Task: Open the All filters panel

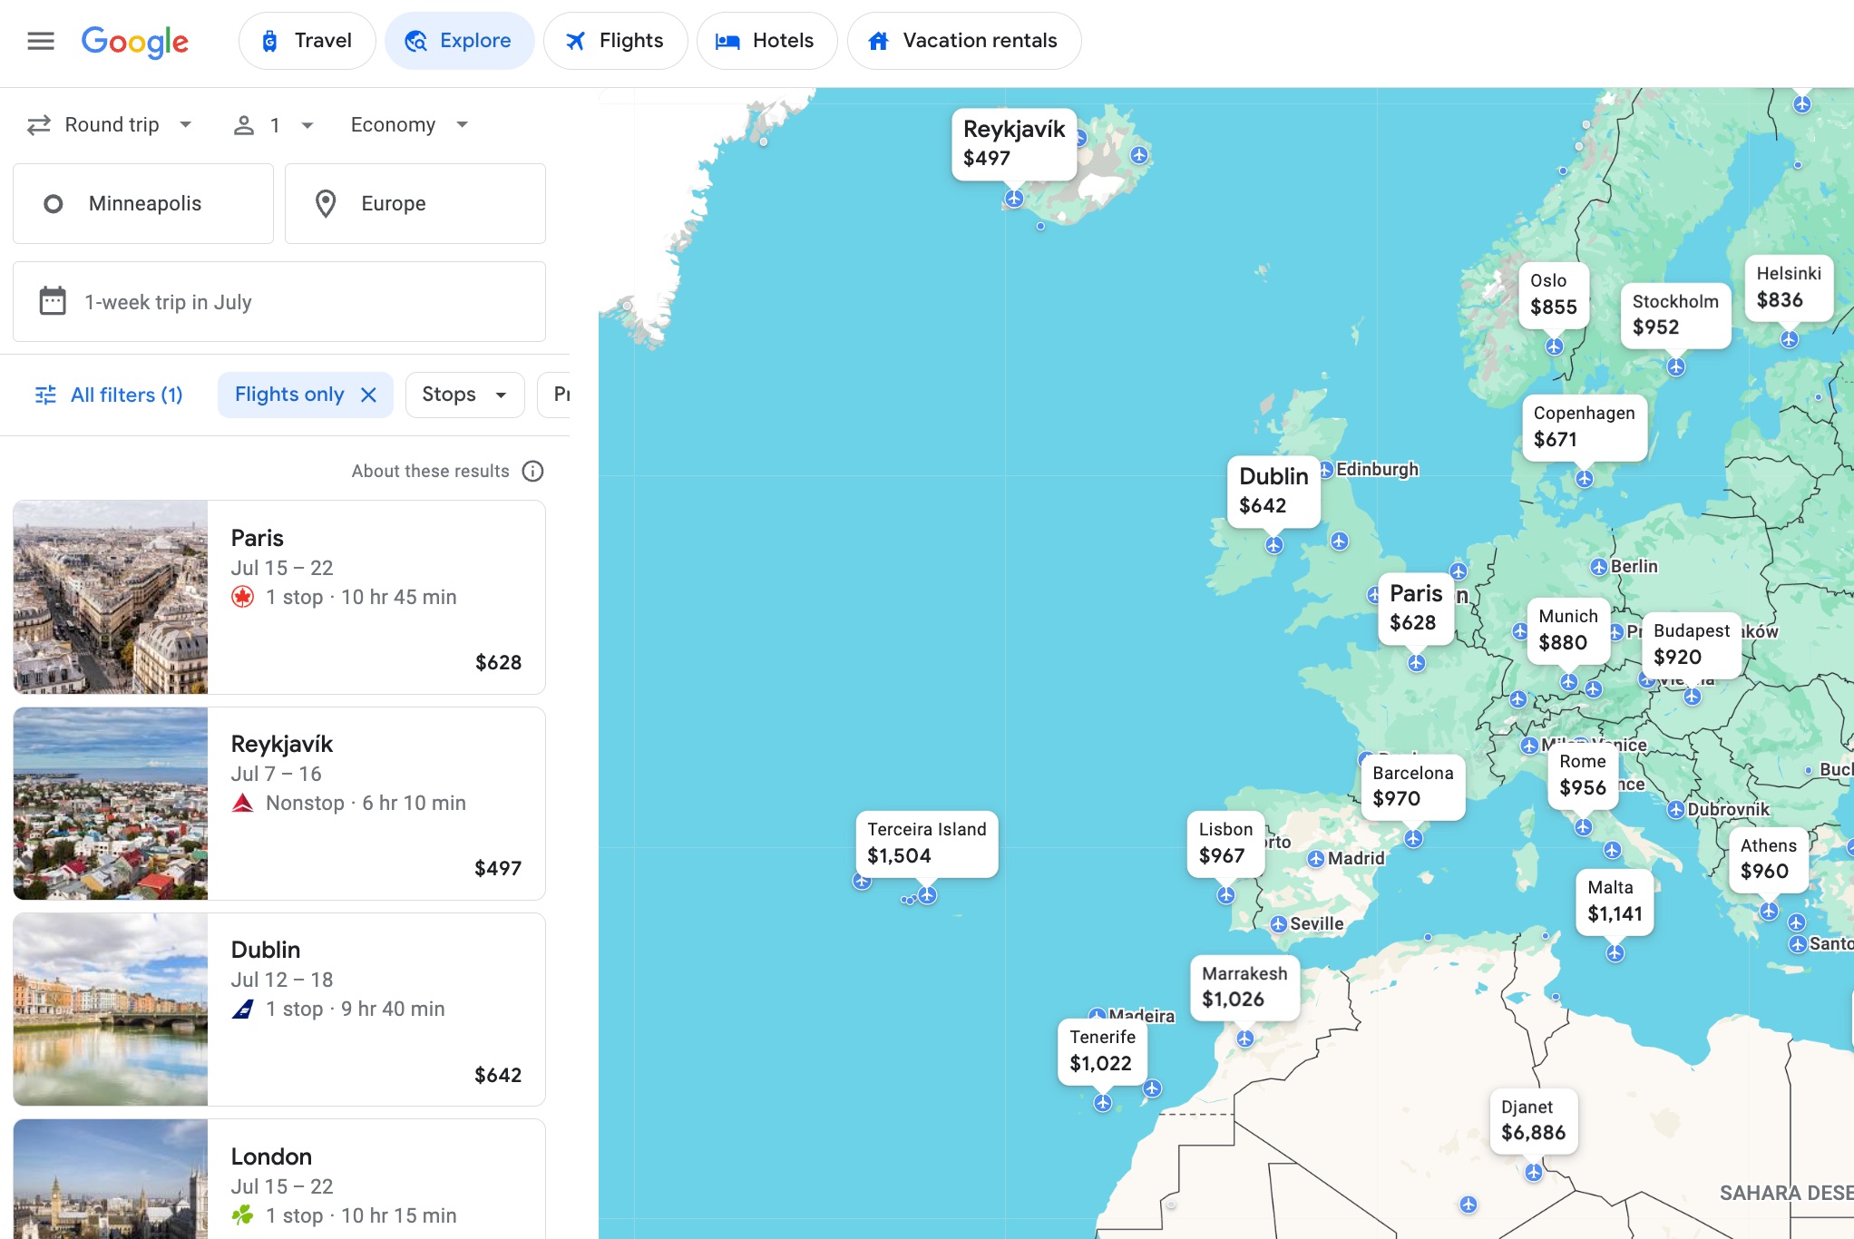Action: pyautogui.click(x=108, y=395)
